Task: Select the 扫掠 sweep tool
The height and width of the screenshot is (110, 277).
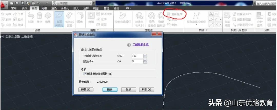Action: (x=6, y=25)
